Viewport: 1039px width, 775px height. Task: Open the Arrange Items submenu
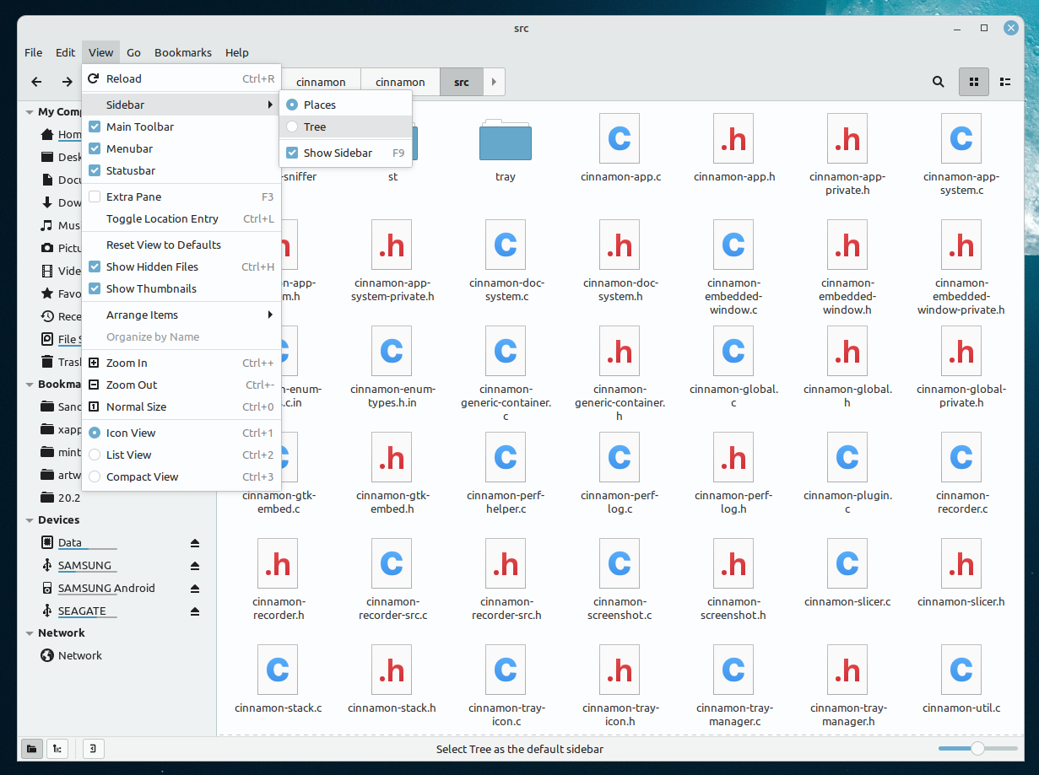(x=181, y=315)
